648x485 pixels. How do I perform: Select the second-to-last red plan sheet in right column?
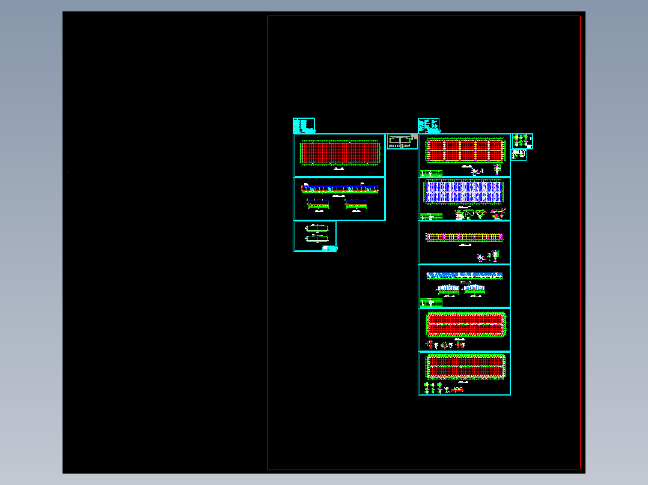tap(465, 330)
